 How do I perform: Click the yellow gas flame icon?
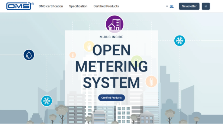click(x=89, y=46)
